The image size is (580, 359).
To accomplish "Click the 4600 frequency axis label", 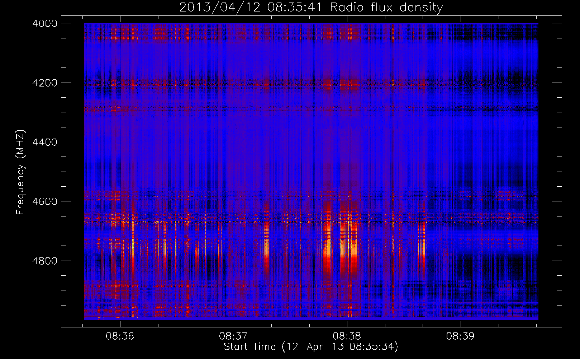I will click(45, 201).
